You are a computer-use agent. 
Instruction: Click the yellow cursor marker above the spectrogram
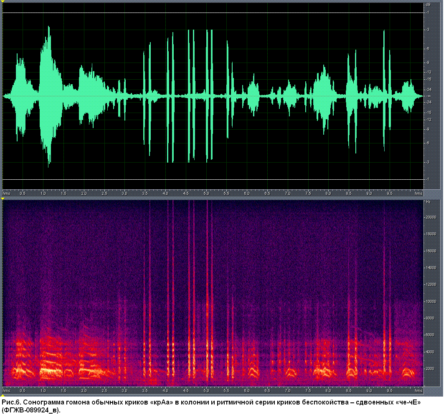coord(3,198)
